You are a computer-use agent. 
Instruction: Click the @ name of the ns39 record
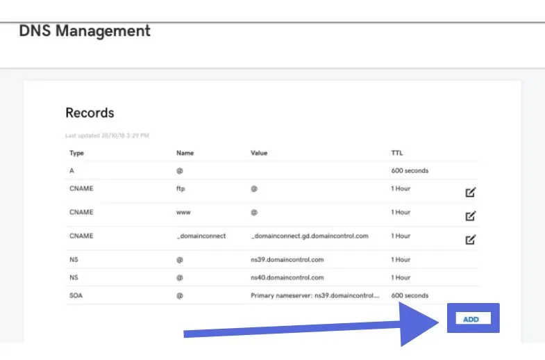tap(180, 260)
